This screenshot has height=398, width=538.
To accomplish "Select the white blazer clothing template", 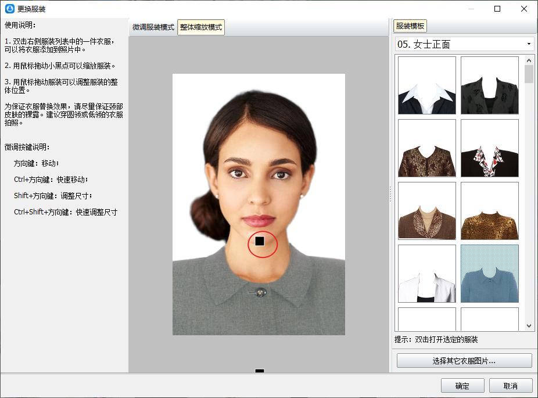I will coord(427,274).
